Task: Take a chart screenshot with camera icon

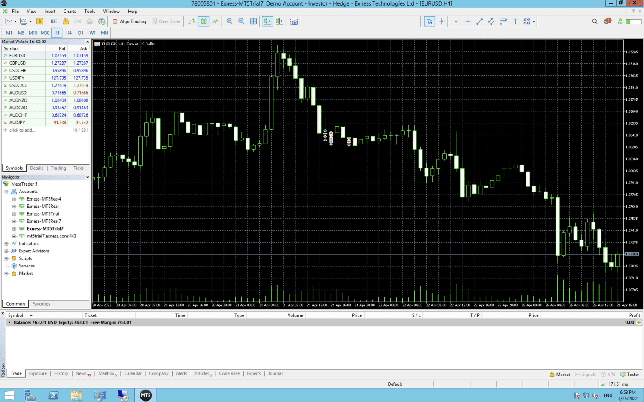Action: [x=294, y=21]
